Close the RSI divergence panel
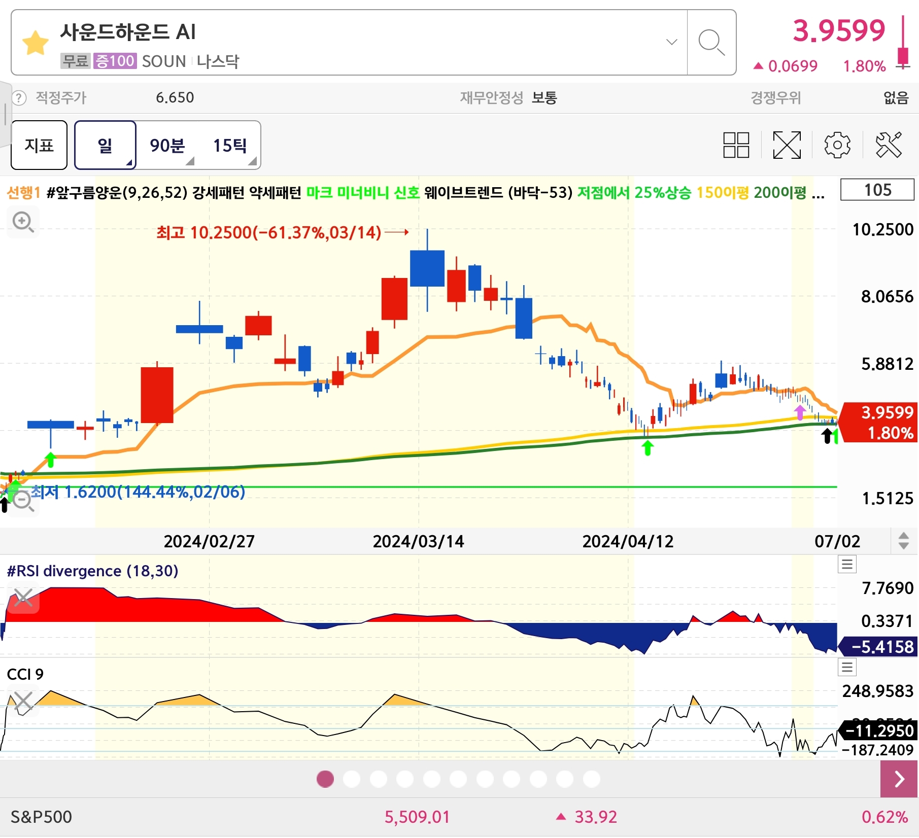This screenshot has height=838, width=919. (x=23, y=598)
